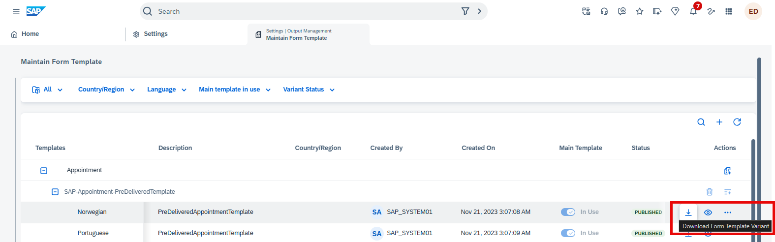Click the favorites star icon
This screenshot has width=775, height=242.
pos(640,11)
